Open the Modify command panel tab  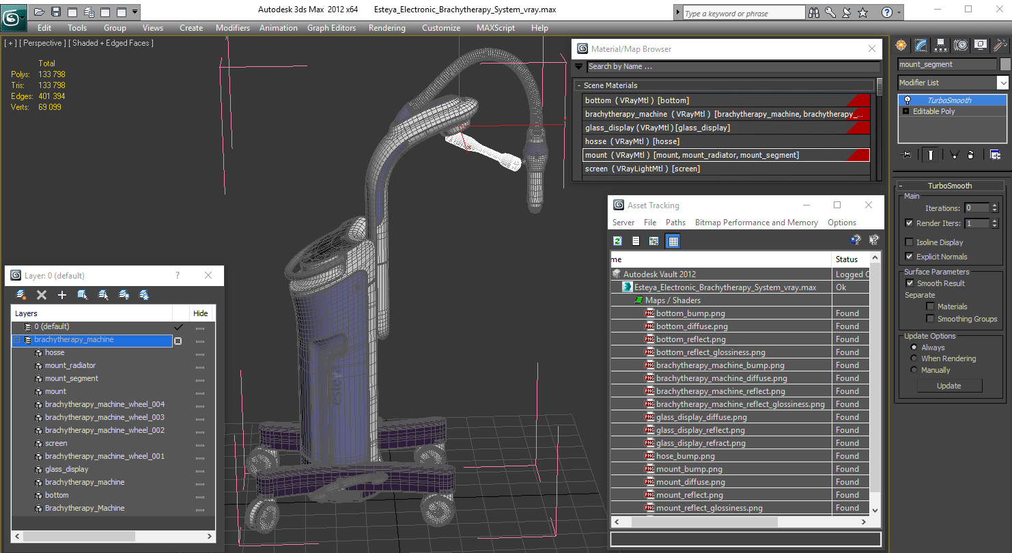(x=921, y=45)
